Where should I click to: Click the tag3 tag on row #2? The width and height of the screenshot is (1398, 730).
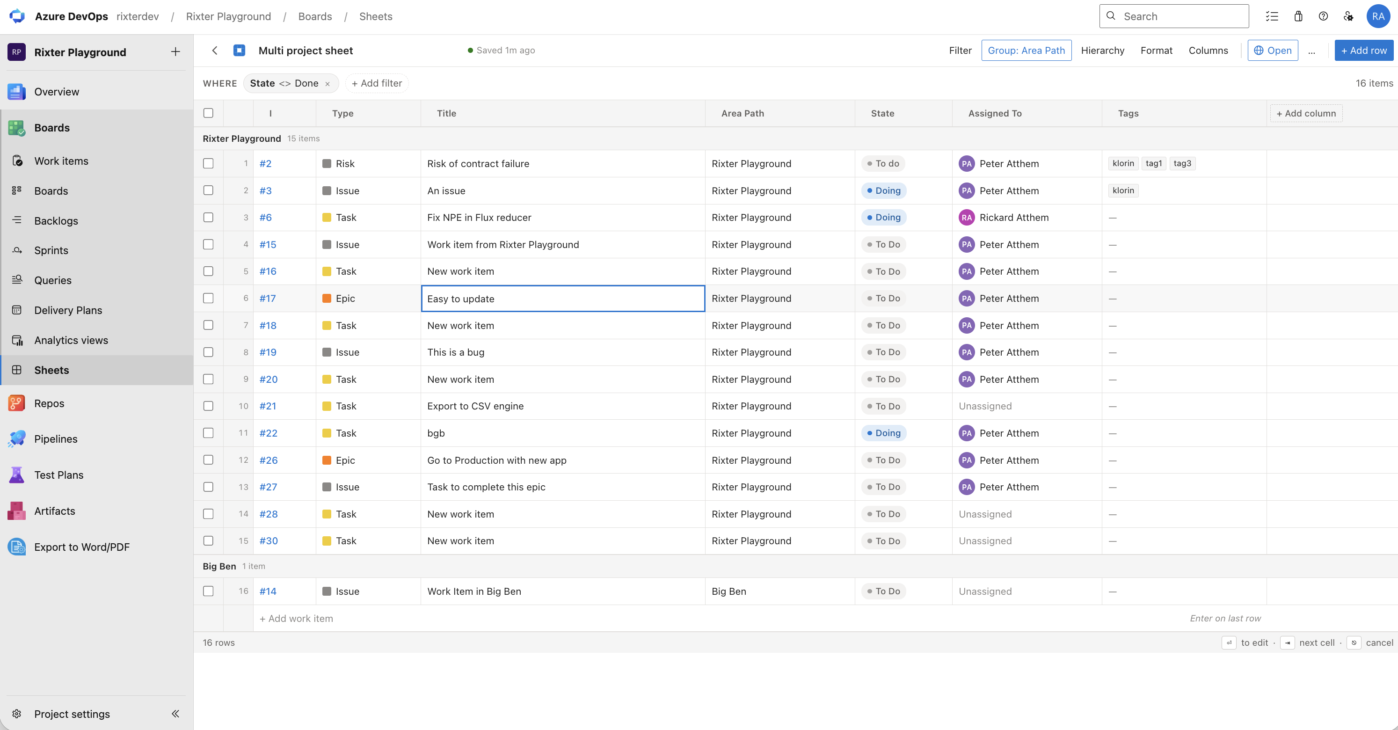[x=1182, y=163]
